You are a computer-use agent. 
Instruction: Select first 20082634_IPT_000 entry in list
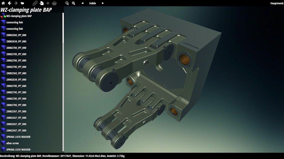point(16,42)
